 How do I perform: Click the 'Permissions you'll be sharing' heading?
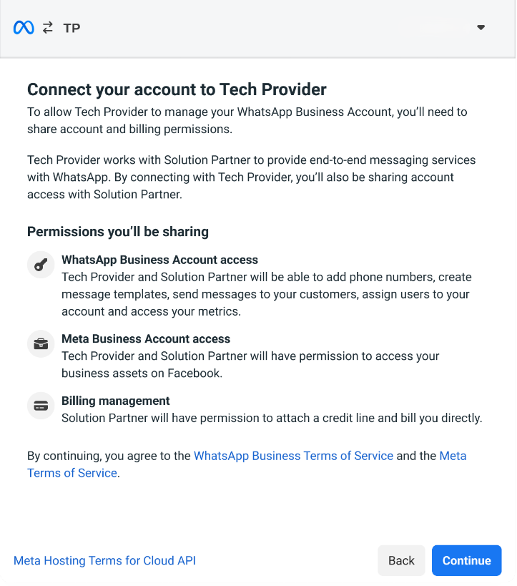(118, 232)
